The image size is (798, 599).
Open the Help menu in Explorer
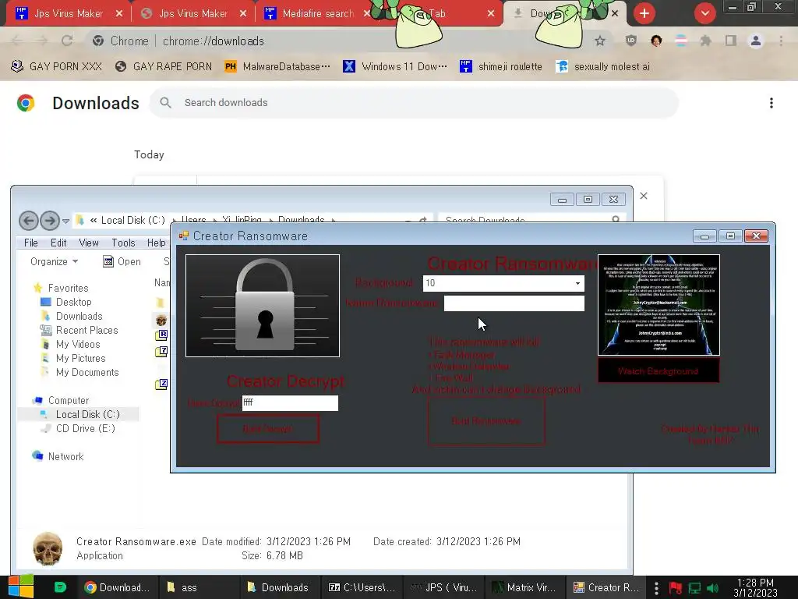156,243
